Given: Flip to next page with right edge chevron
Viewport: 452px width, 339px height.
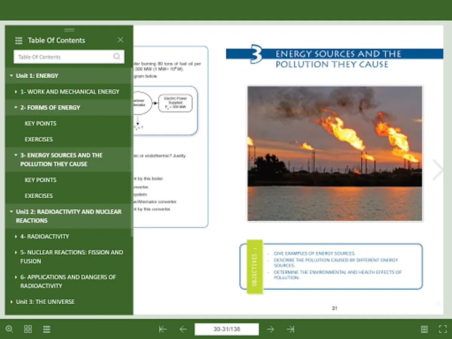Looking at the screenshot, I should pos(438,169).
